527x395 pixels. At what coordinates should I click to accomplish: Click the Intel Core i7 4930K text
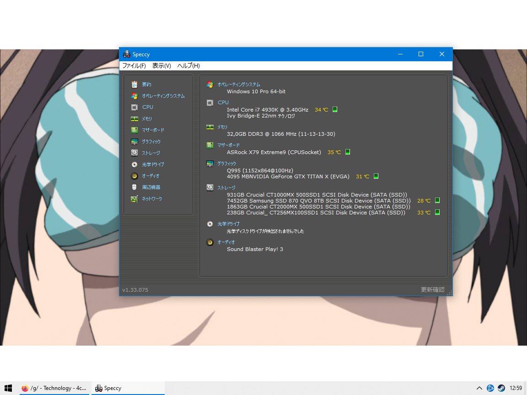(x=268, y=110)
